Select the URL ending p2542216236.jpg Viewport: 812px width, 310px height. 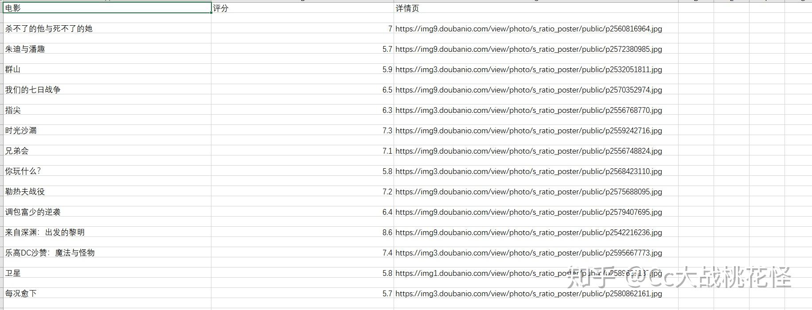point(529,232)
